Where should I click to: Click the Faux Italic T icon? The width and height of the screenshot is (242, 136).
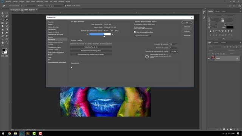[213, 31]
